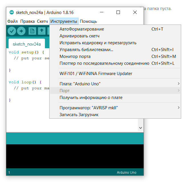Expand Программатор: "AVRISP mkII" submenu
186x188 pixels.
115,108
